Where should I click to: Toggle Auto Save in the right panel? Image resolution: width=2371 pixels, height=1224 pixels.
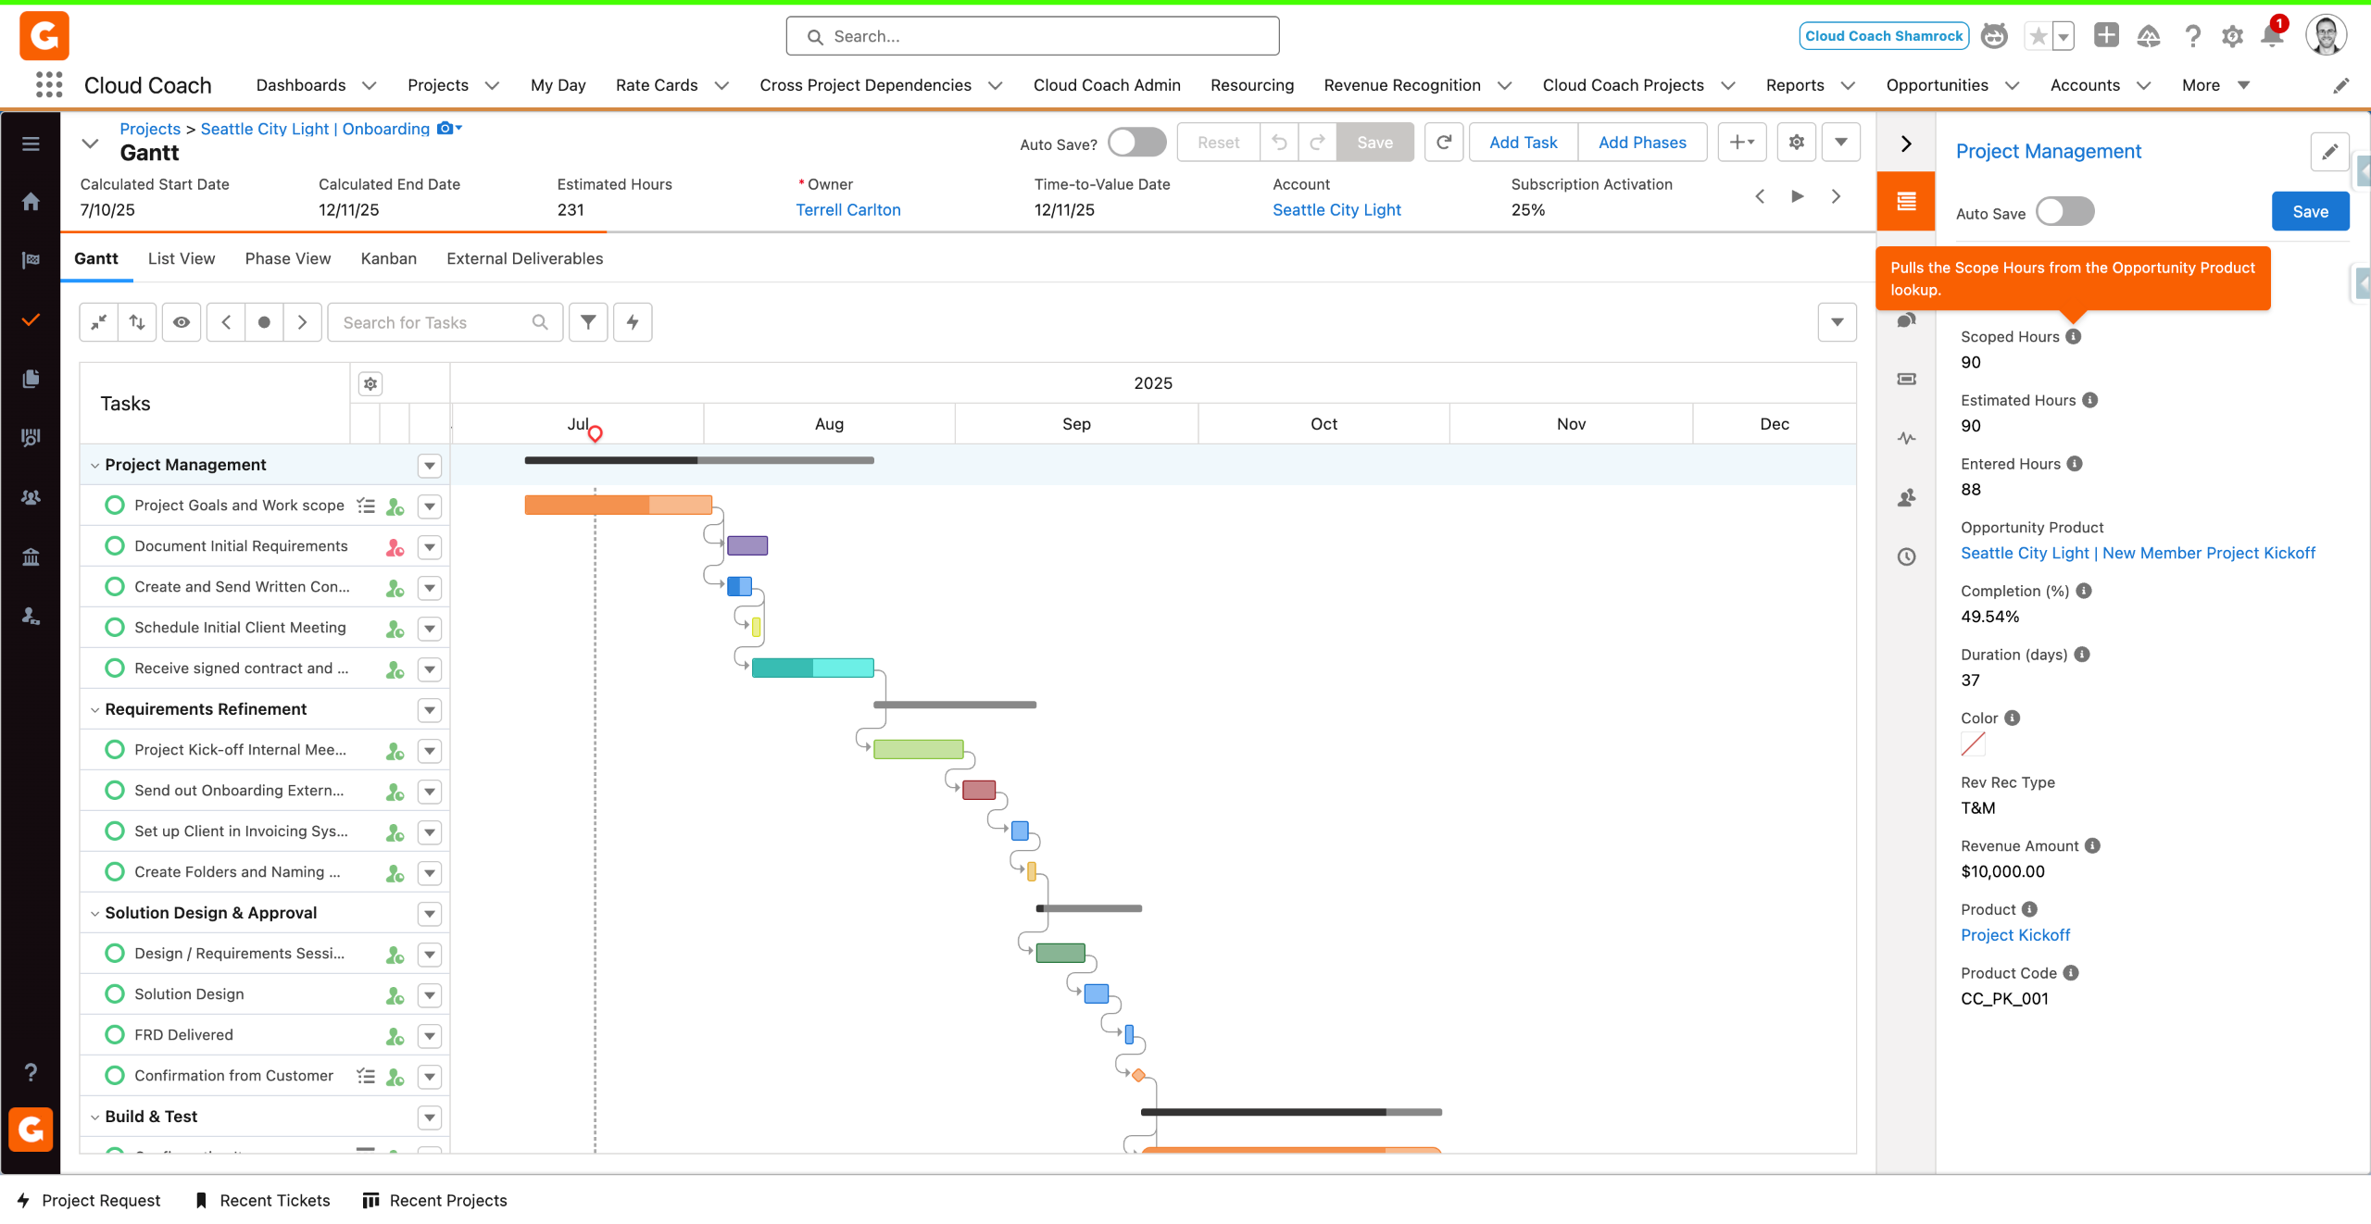(x=2064, y=212)
